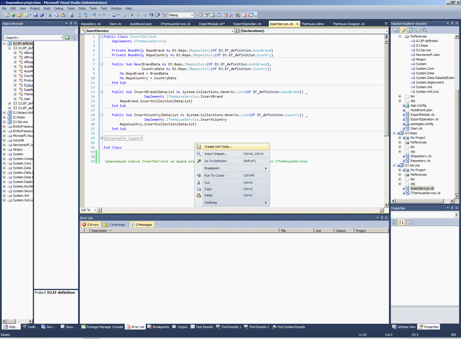This screenshot has width=461, height=339.
Task: Click the Object Browser search input field
Action: 32,38
